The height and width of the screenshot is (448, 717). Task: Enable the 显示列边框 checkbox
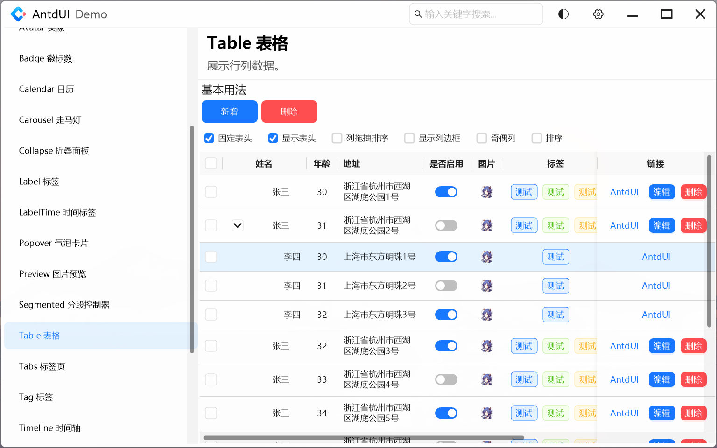[409, 138]
